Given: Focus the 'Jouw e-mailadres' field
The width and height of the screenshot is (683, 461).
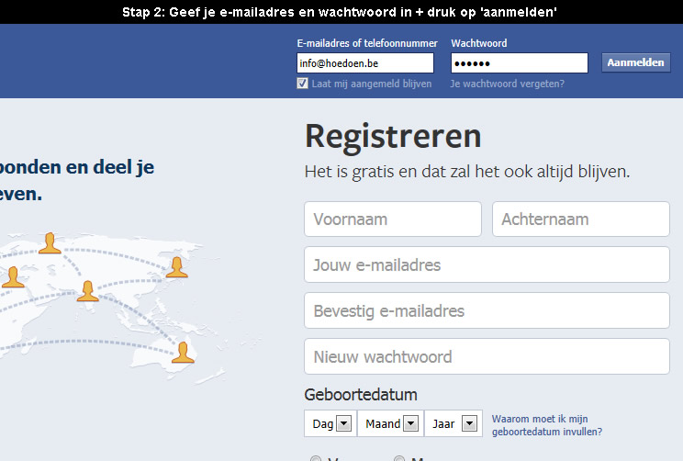Looking at the screenshot, I should pyautogui.click(x=487, y=264).
